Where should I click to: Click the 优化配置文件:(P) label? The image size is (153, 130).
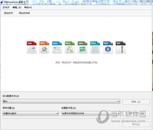pos(11,96)
